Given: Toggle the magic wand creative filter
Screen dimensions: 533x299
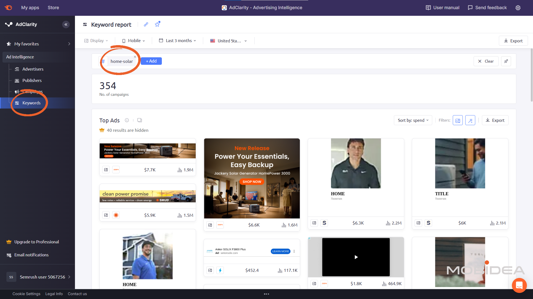Looking at the screenshot, I should point(470,120).
